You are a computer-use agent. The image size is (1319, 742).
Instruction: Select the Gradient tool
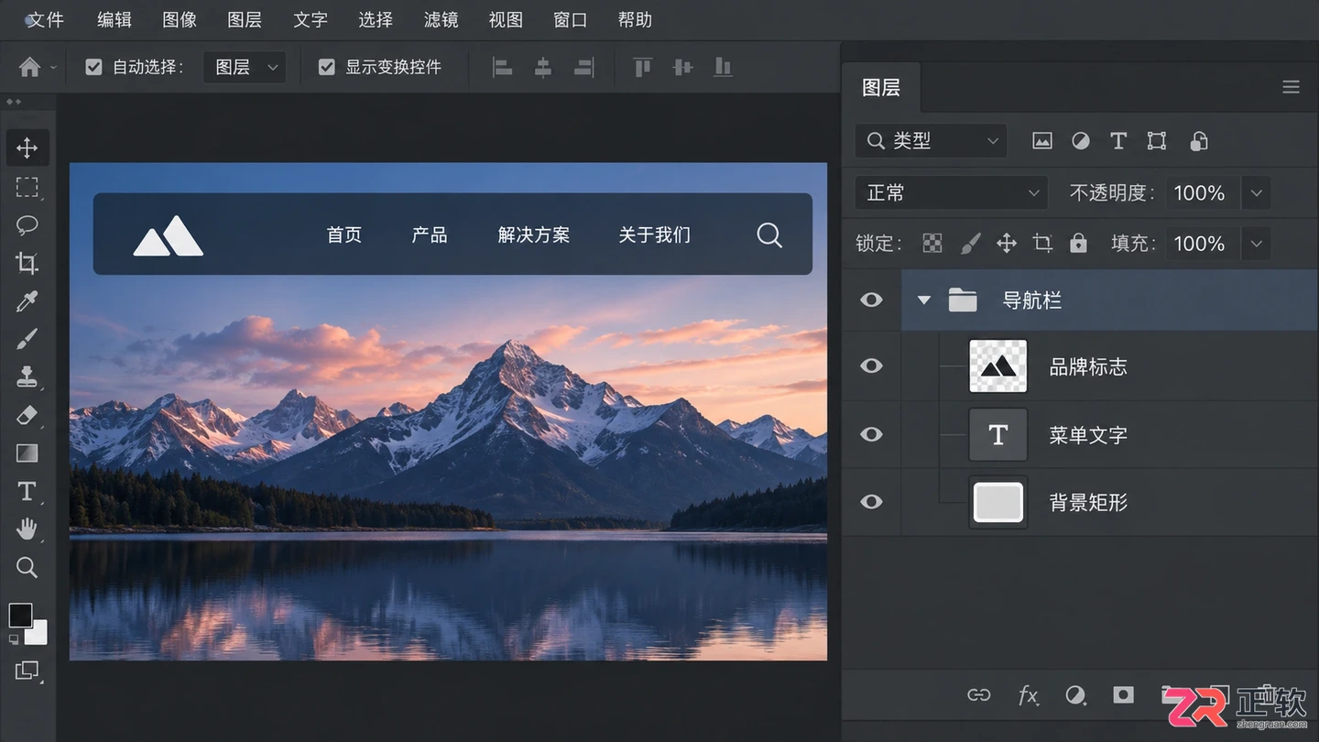[27, 453]
